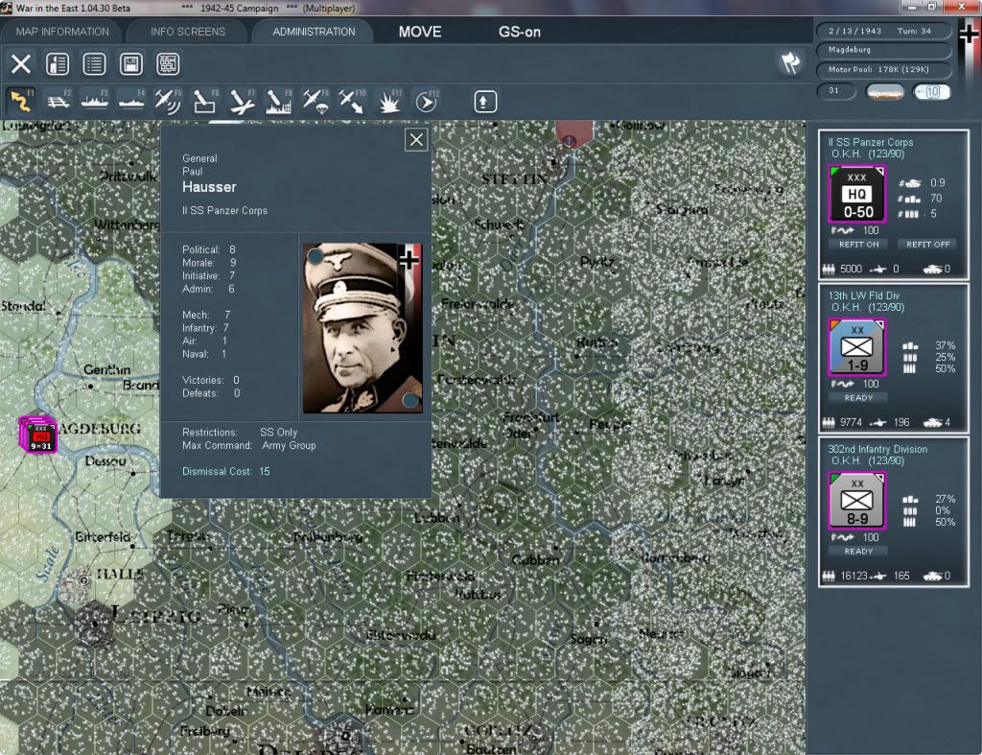Click the Leipzig city hex on map
This screenshot has width=982, height=755.
pos(95,623)
